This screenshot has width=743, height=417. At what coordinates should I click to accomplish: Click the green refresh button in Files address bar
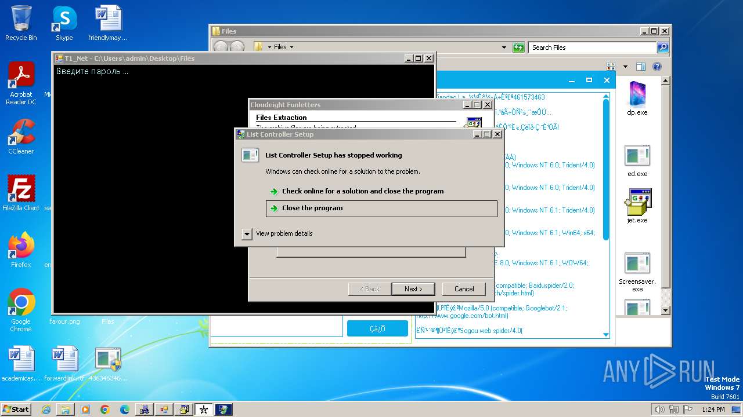coord(519,47)
